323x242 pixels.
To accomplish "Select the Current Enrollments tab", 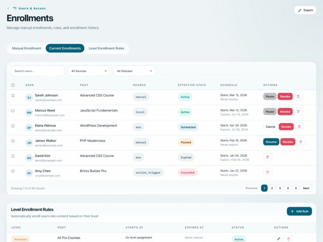I will (65, 48).
